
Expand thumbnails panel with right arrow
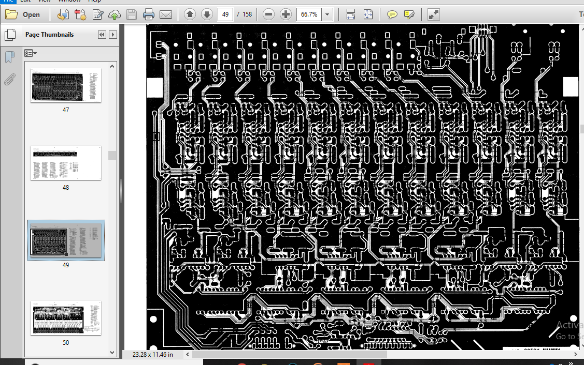pyautogui.click(x=113, y=35)
